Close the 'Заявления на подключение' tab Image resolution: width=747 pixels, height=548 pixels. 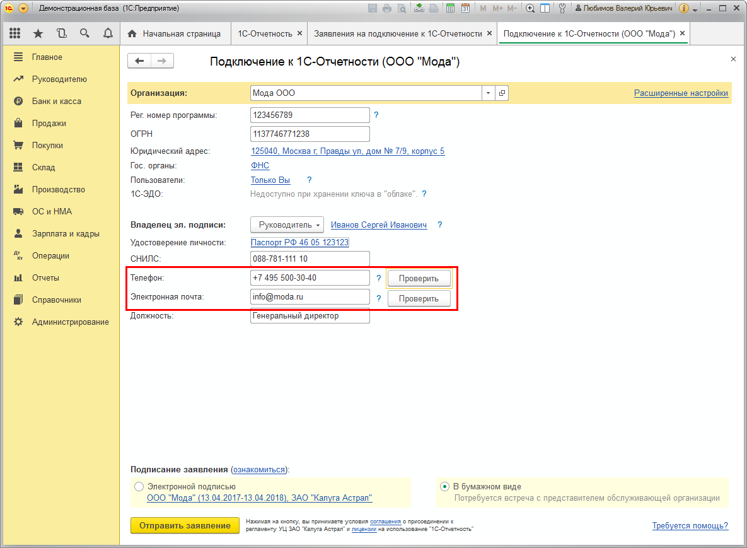pyautogui.click(x=489, y=33)
